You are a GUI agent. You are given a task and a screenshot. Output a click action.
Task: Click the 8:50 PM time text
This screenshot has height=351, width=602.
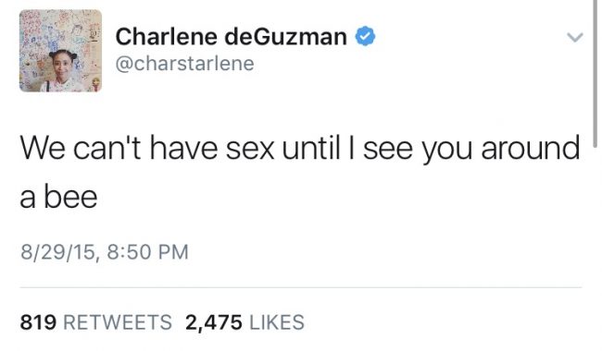(x=148, y=252)
